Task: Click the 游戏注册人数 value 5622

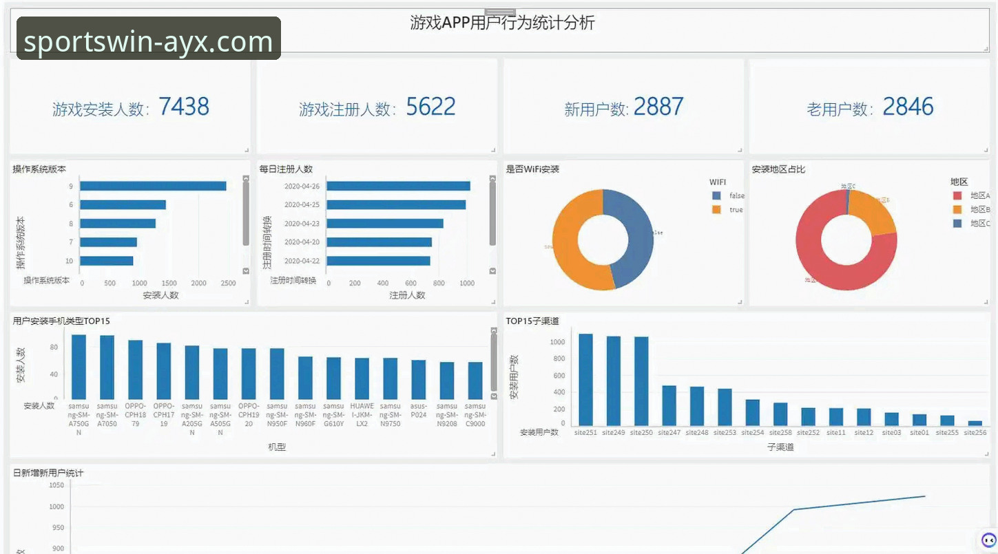Action: pyautogui.click(x=430, y=107)
